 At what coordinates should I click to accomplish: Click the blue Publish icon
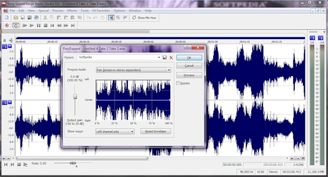click(x=36, y=18)
